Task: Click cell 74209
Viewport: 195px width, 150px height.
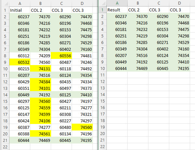Action: 41,56
